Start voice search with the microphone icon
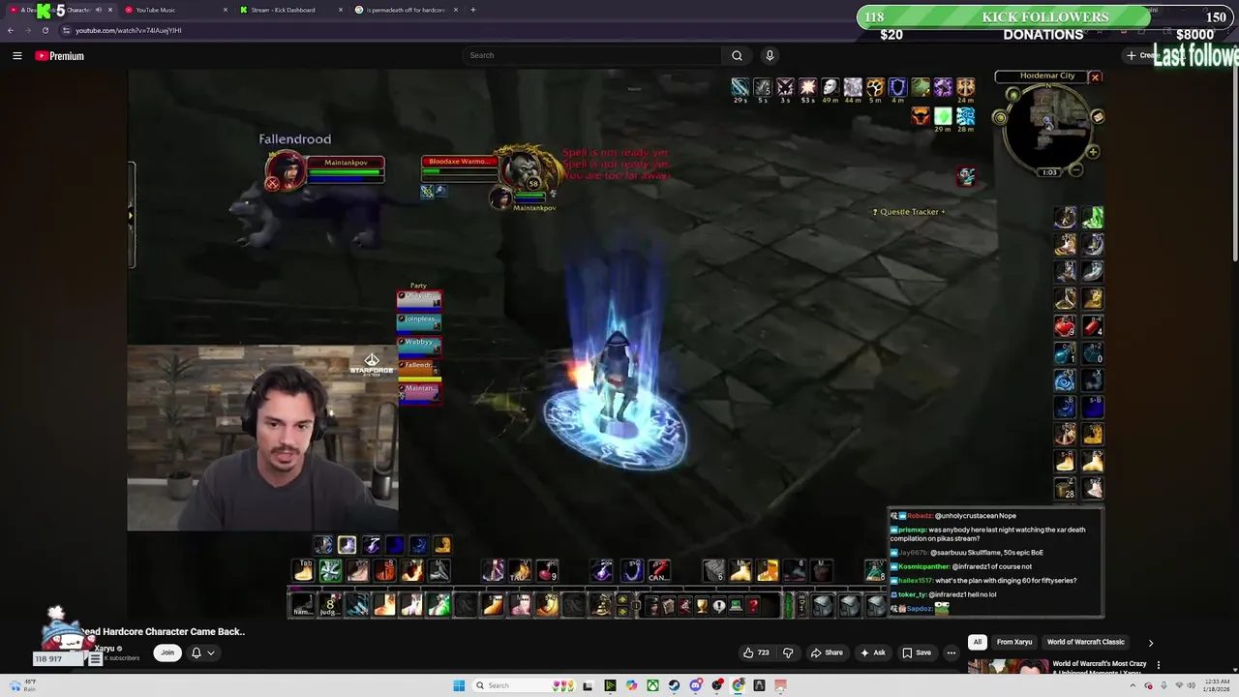Viewport: 1239px width, 697px height. [x=770, y=55]
